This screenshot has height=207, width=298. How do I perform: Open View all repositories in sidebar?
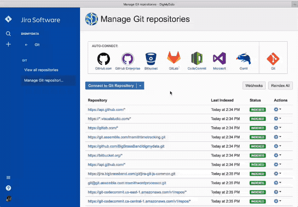(41, 70)
